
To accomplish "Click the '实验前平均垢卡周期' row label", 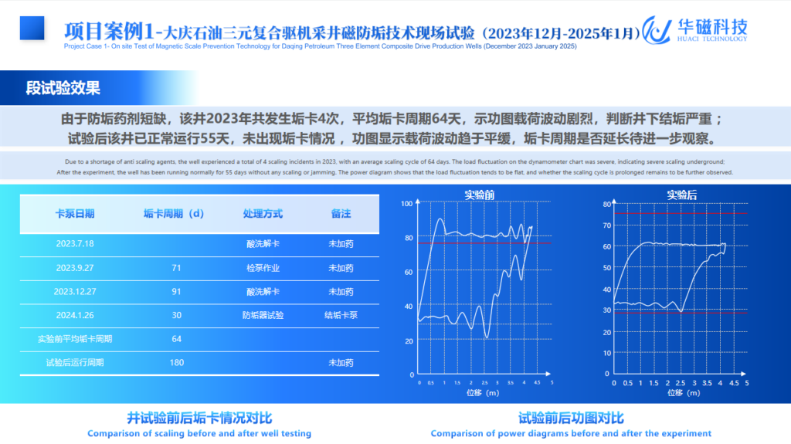I will pyautogui.click(x=75, y=339).
